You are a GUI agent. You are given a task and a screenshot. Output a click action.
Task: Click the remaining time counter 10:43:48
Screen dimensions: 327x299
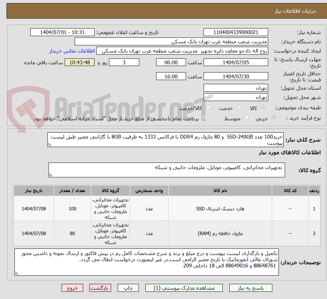(x=79, y=62)
